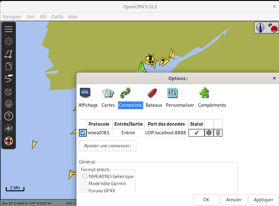Open help via the question mark icon
The width and height of the screenshot is (279, 206).
pyautogui.click(x=8, y=116)
